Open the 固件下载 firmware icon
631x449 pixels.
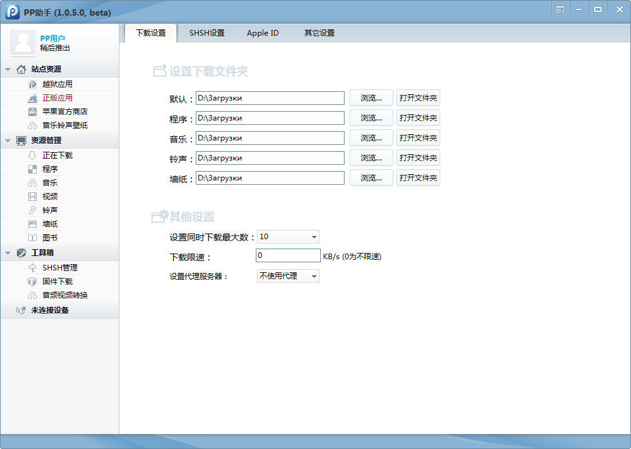[x=33, y=282]
